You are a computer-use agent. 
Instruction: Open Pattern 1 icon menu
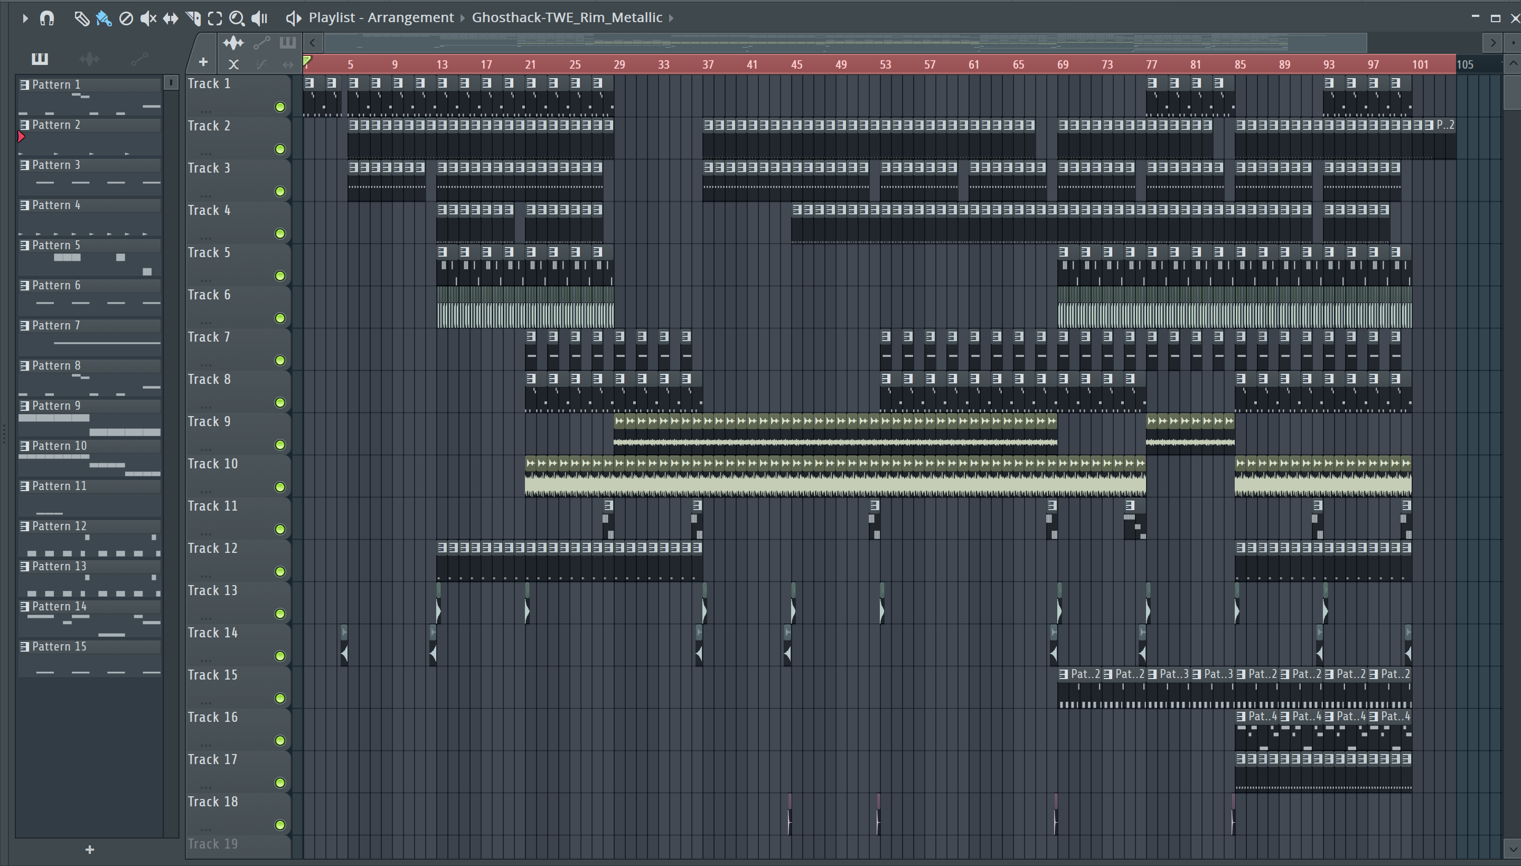[x=24, y=85]
